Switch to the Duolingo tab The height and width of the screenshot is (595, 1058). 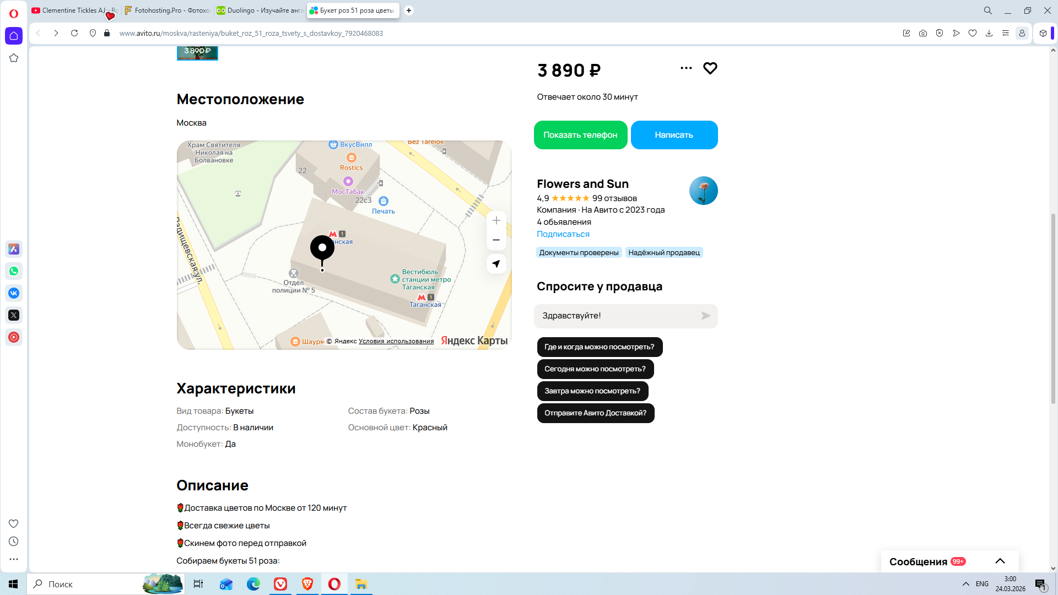pyautogui.click(x=259, y=10)
